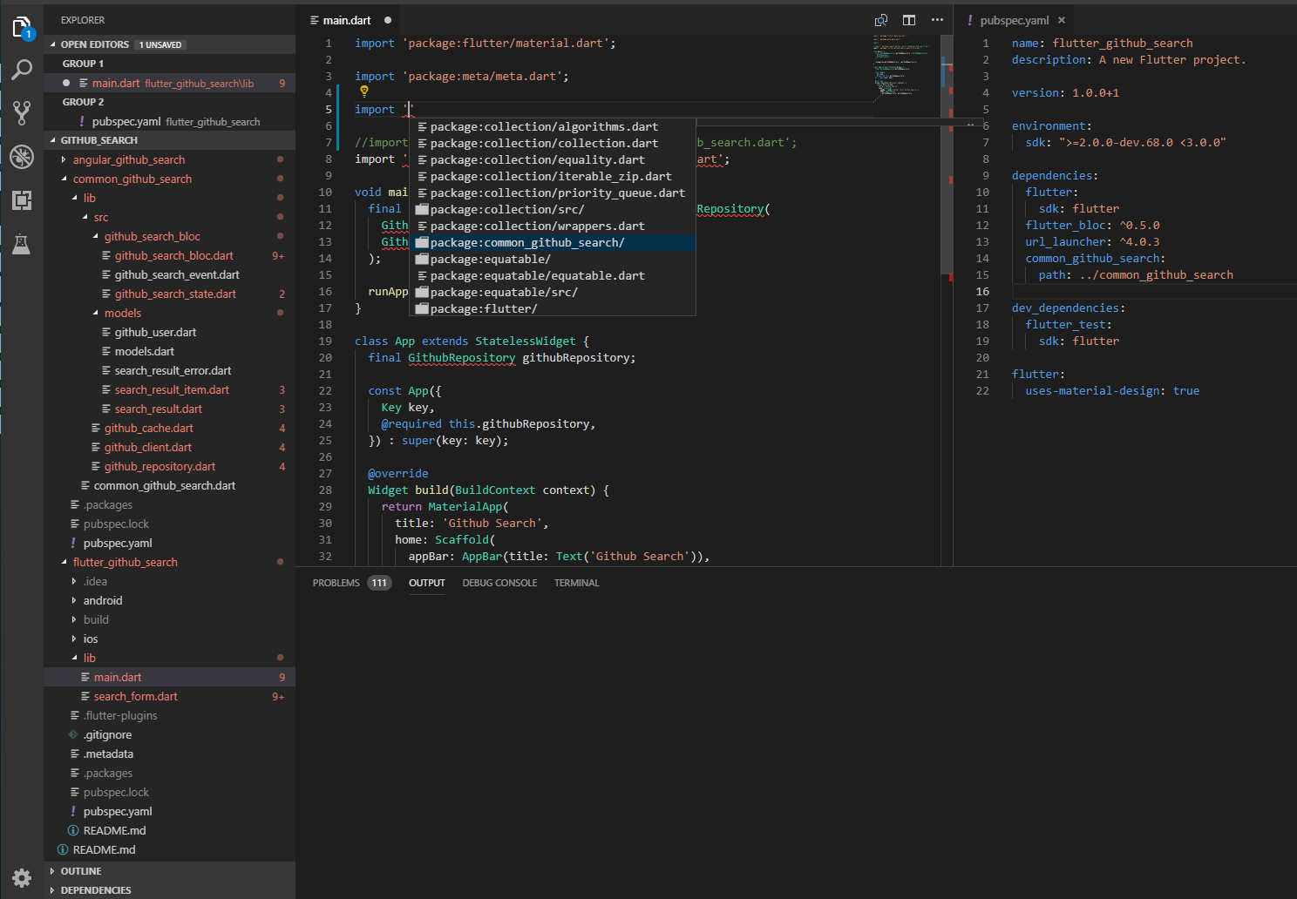Click the PROBLEMS count badge 111

point(379,583)
